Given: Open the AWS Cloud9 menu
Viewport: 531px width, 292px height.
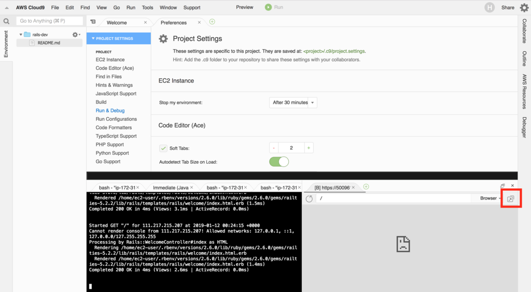Looking at the screenshot, I should (30, 7).
